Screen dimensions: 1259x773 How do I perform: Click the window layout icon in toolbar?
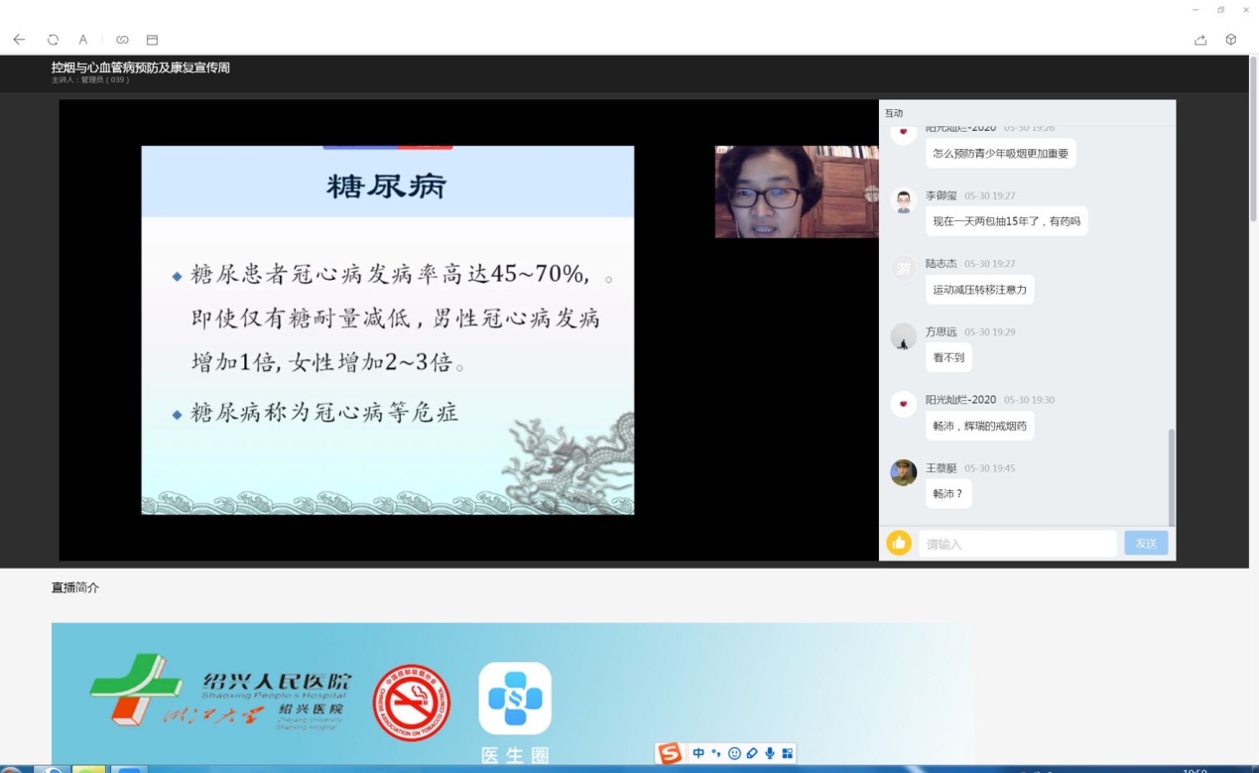click(x=153, y=40)
